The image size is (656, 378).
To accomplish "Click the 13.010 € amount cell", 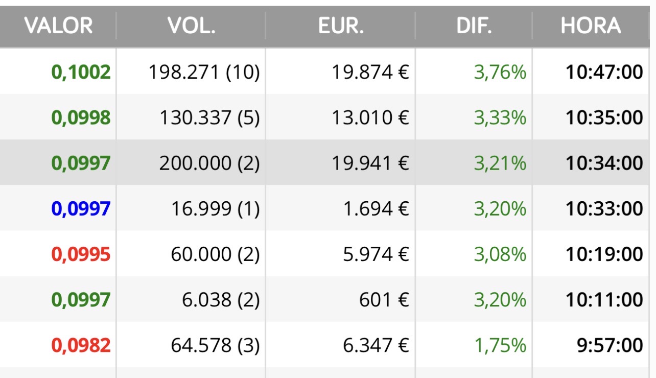I will tap(370, 118).
